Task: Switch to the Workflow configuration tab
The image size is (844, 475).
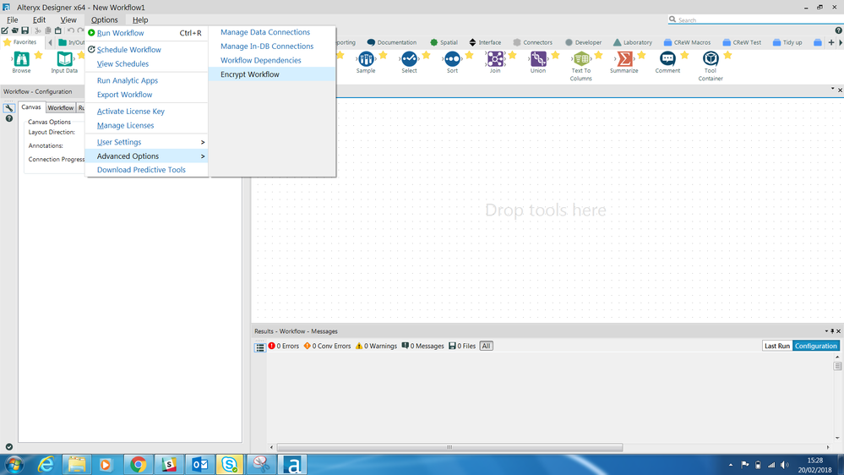Action: [60, 107]
